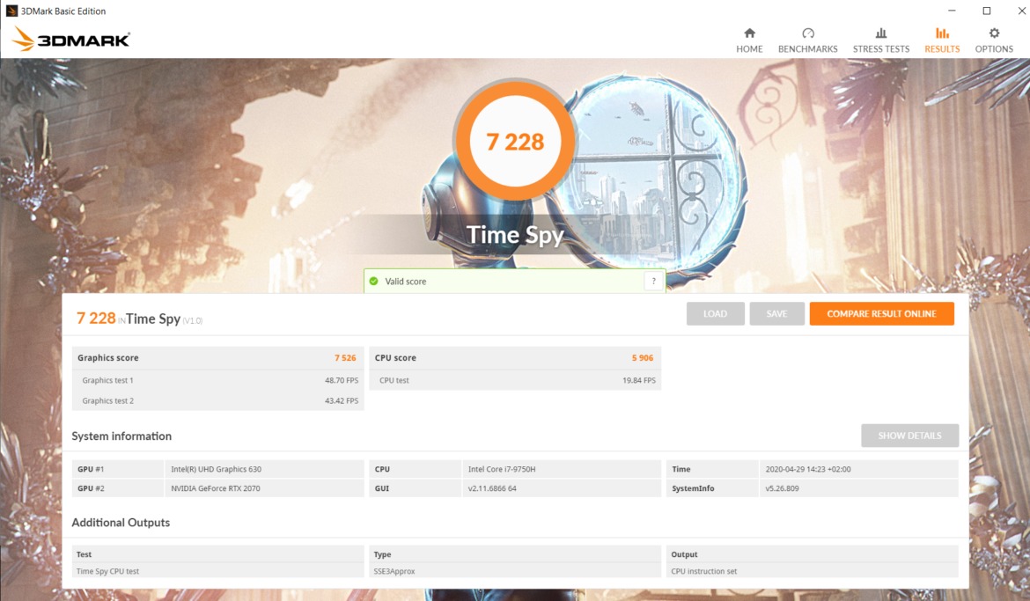Viewport: 1030px width, 601px height.
Task: Click the NVIDIA GeForce RTX 2070 entry
Action: (x=216, y=488)
